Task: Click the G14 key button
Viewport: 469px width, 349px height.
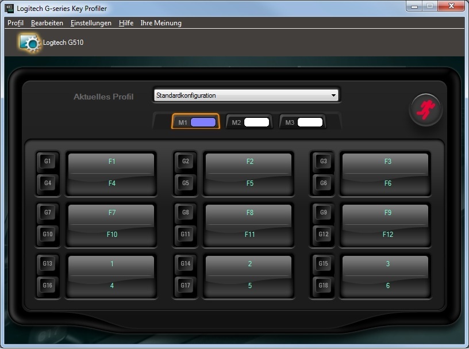Action: click(186, 264)
